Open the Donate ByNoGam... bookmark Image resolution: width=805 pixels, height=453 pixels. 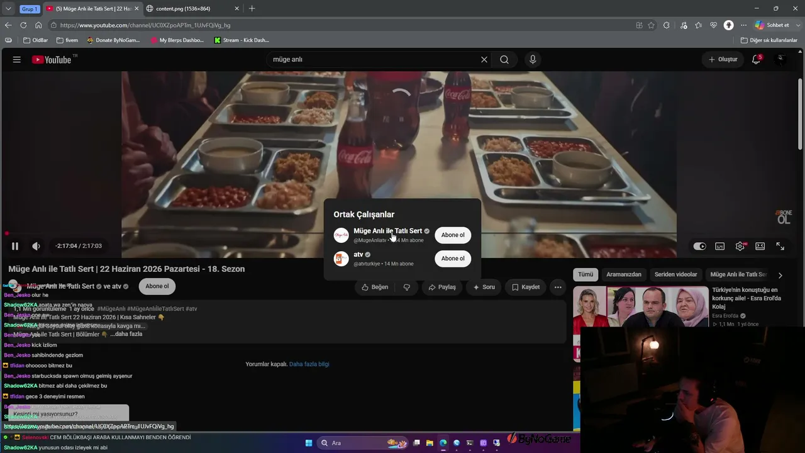tap(114, 40)
